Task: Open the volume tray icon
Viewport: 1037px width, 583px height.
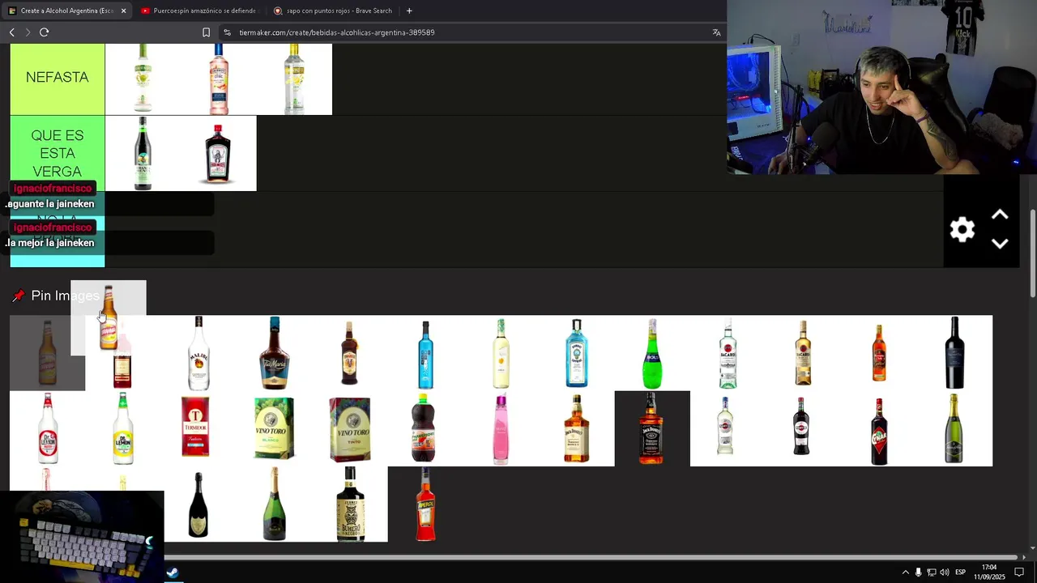Action: [944, 572]
